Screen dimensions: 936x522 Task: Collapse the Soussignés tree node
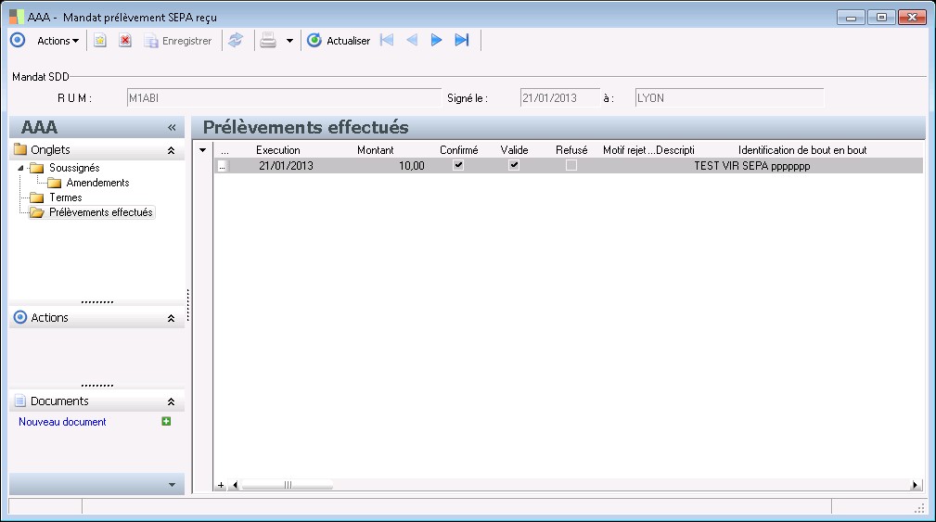21,168
